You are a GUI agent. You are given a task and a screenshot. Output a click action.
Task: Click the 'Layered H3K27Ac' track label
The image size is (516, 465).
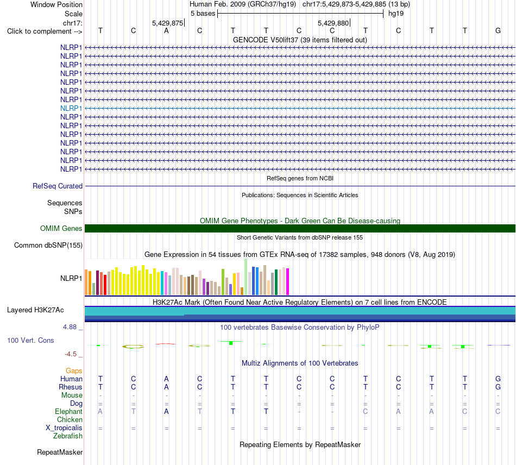35,310
